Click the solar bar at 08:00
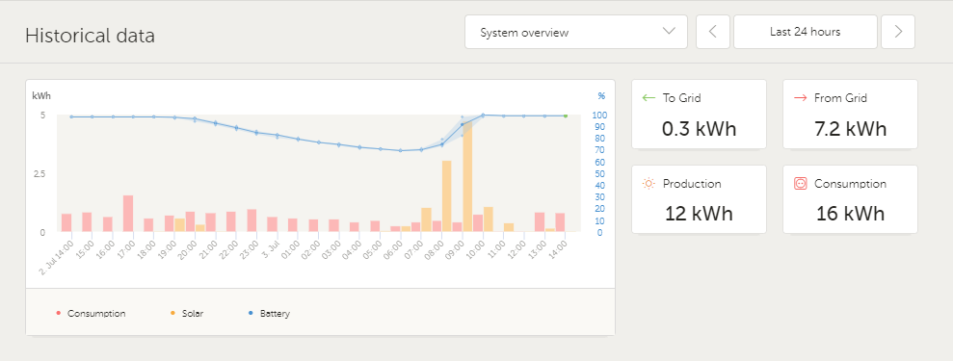This screenshot has width=953, height=361. [x=447, y=196]
